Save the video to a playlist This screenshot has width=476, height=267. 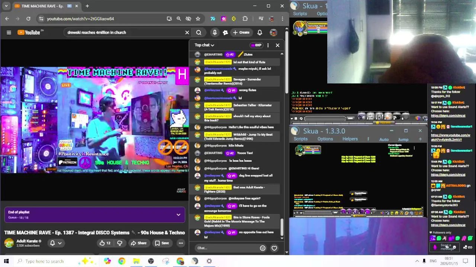162,243
